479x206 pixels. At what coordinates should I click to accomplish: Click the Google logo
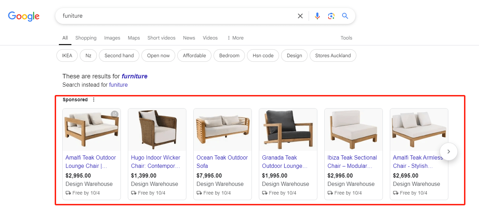pos(24,16)
